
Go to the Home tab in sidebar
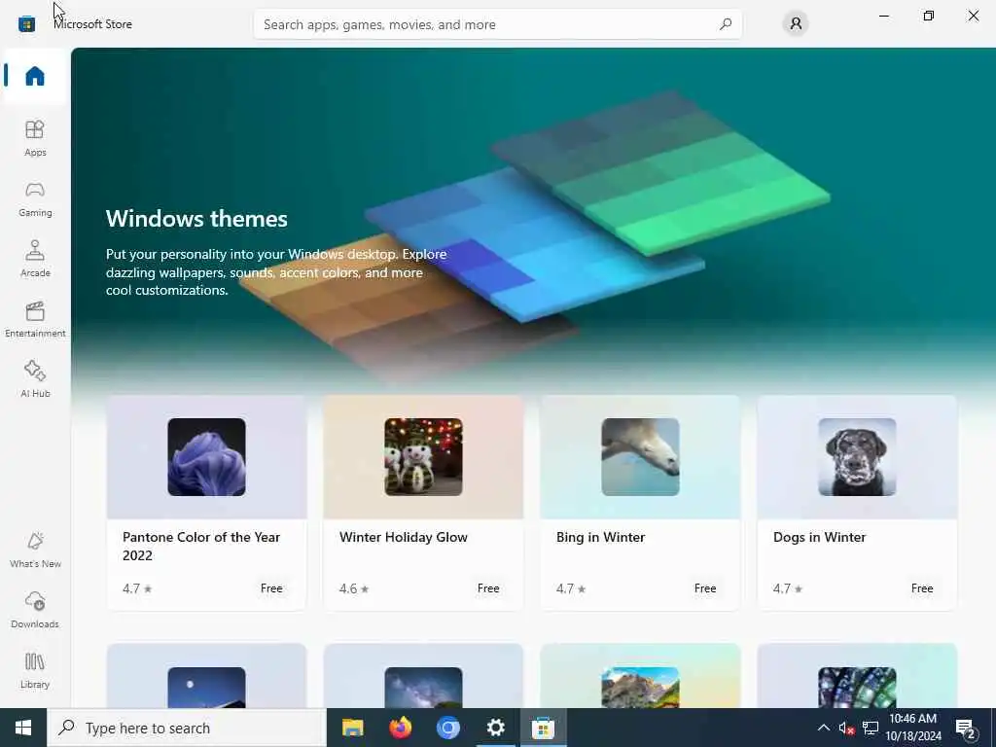[x=35, y=76]
